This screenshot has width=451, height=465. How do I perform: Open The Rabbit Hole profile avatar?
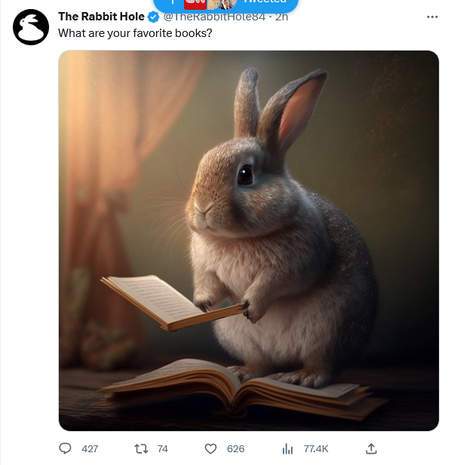[x=31, y=27]
